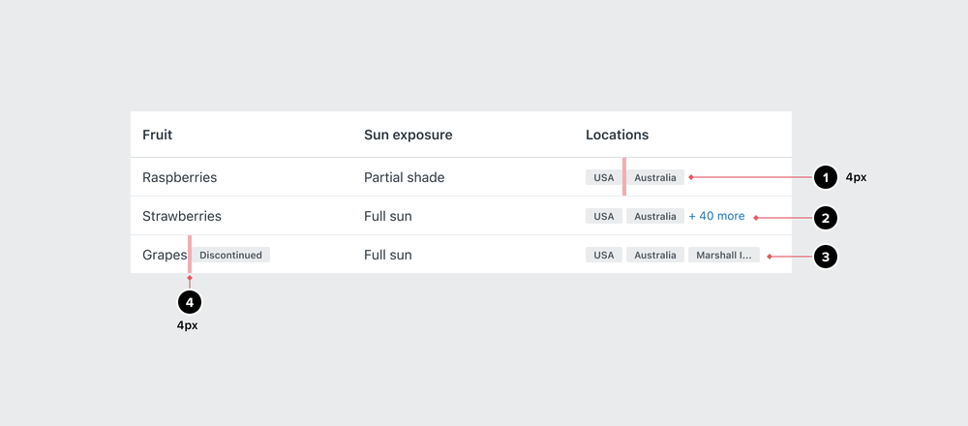Click annotation marker number 2
The width and height of the screenshot is (968, 426).
[x=825, y=218]
